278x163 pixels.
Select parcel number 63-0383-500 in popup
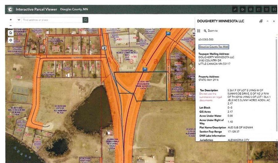pyautogui.click(x=206, y=40)
